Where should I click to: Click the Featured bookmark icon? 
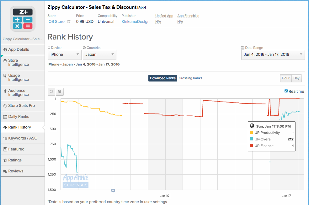5,149
